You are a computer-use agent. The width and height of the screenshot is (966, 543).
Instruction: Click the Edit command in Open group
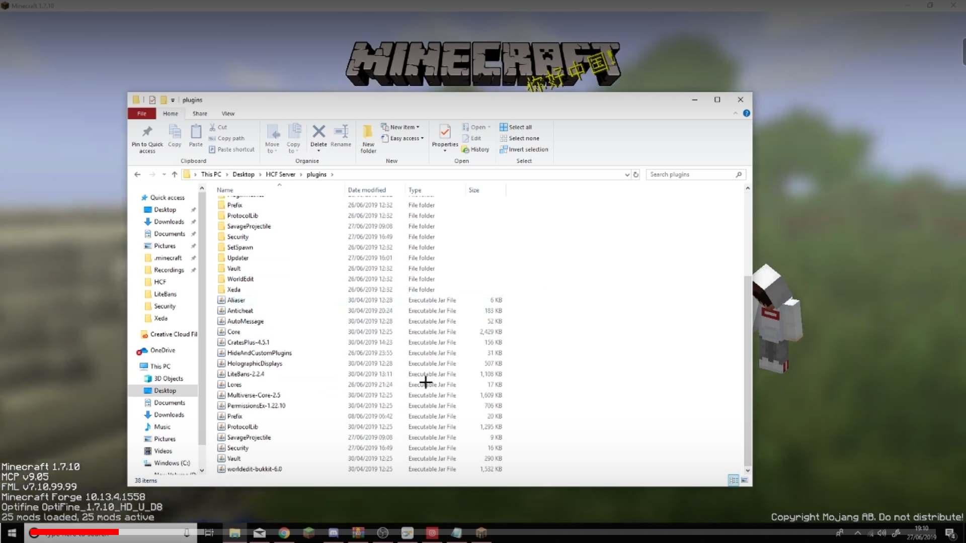pyautogui.click(x=472, y=138)
